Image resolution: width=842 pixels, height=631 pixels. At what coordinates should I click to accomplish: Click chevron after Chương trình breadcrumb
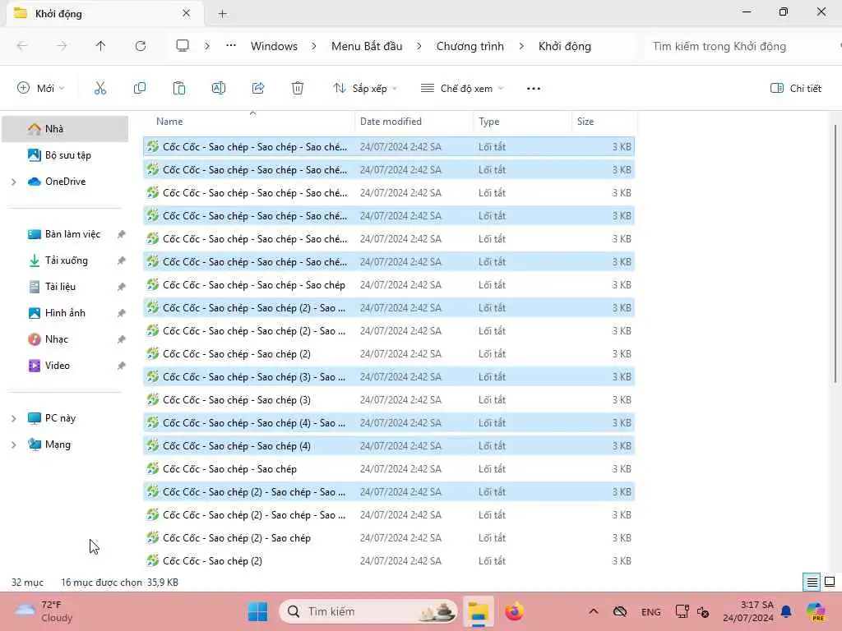(x=521, y=46)
